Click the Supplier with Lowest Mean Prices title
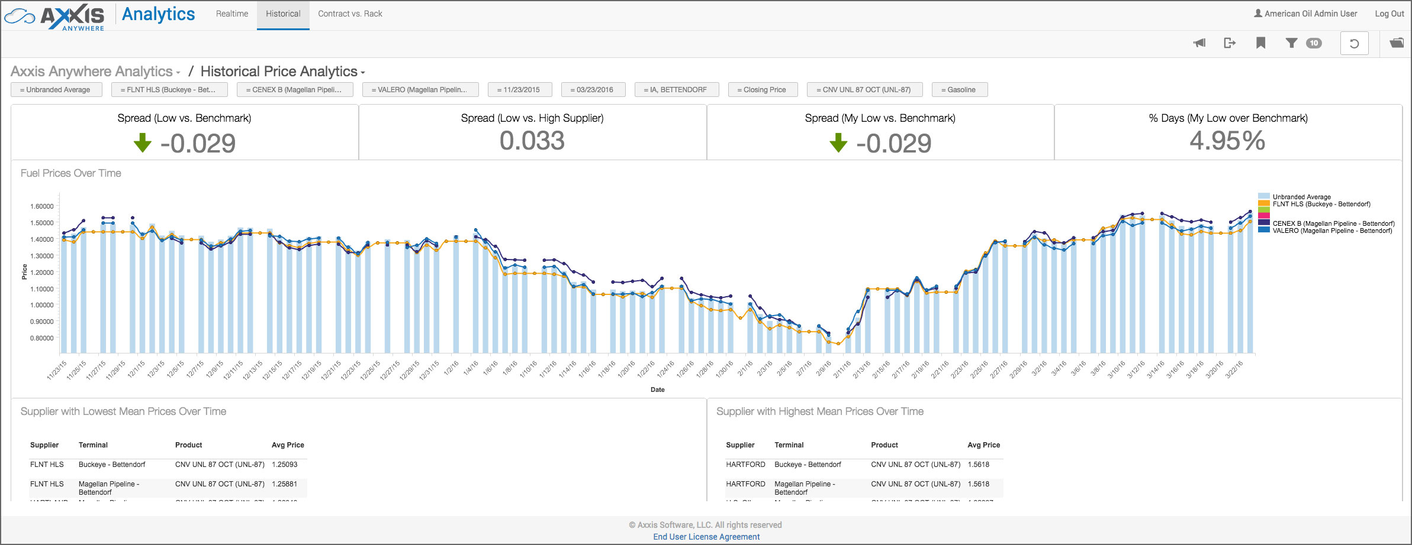 pyautogui.click(x=123, y=411)
